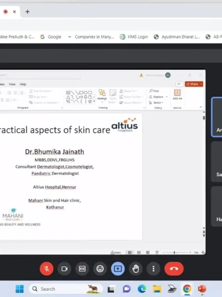222x297 pixels.
Task: Click the red leave call button
Action: [x=174, y=268]
